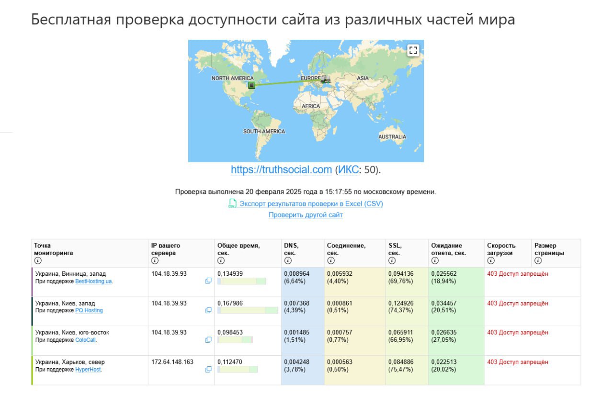Click the world map image

[x=306, y=101]
